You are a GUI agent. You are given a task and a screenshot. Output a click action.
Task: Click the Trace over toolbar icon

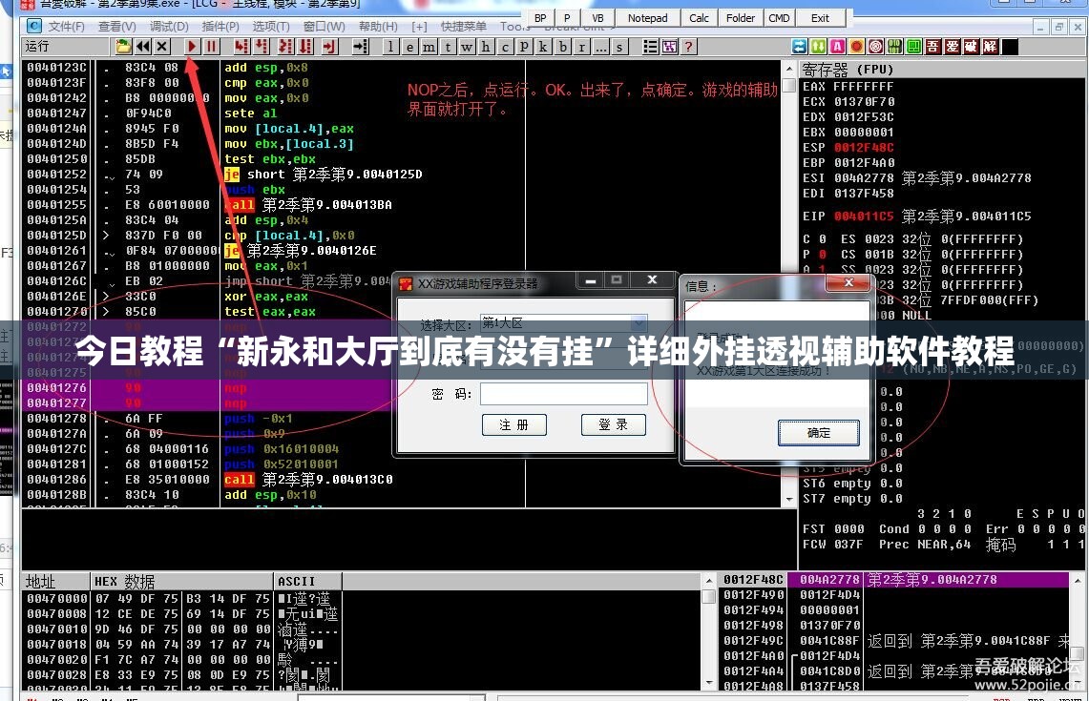(305, 47)
